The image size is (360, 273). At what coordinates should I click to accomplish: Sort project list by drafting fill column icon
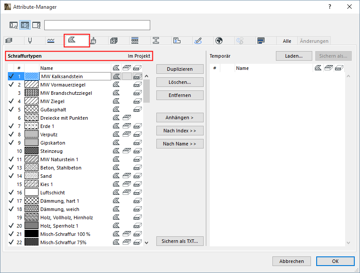point(116,68)
